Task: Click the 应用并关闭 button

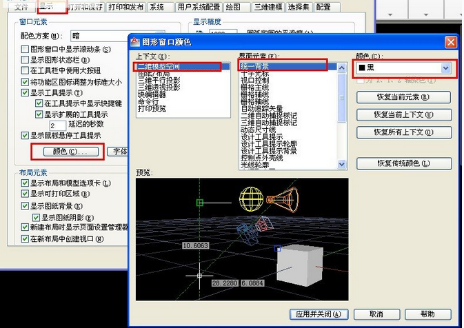Action: (316, 314)
